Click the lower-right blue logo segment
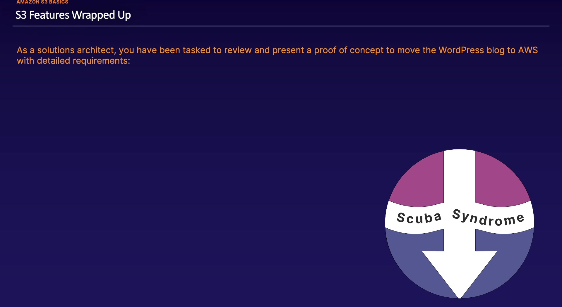562x307 pixels. click(x=509, y=251)
